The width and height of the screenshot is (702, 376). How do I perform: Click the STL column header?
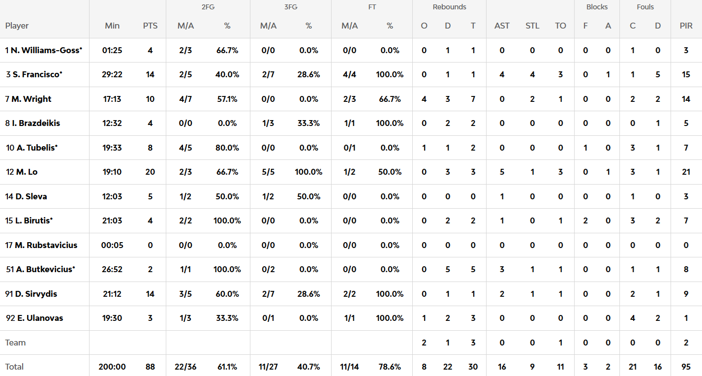[x=532, y=26]
